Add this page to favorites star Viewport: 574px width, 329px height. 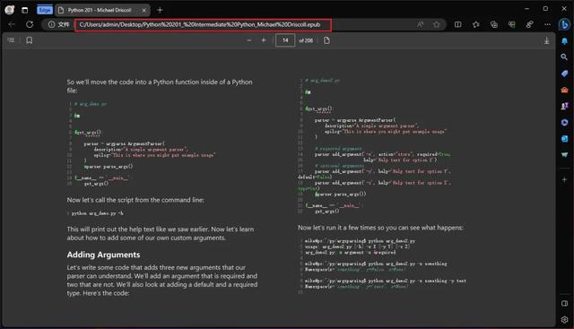click(x=437, y=24)
